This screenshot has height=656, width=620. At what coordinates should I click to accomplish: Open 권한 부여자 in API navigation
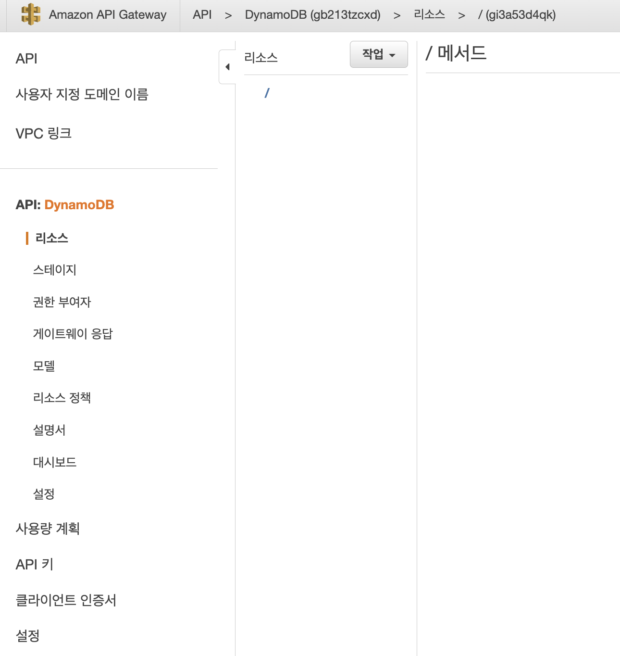click(x=62, y=302)
